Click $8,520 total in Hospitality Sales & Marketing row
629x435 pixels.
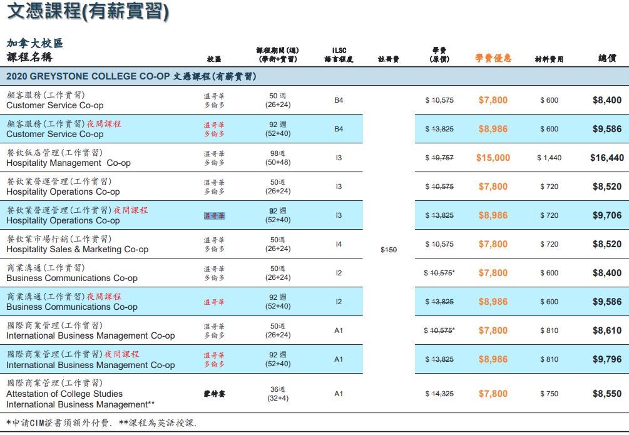607,244
